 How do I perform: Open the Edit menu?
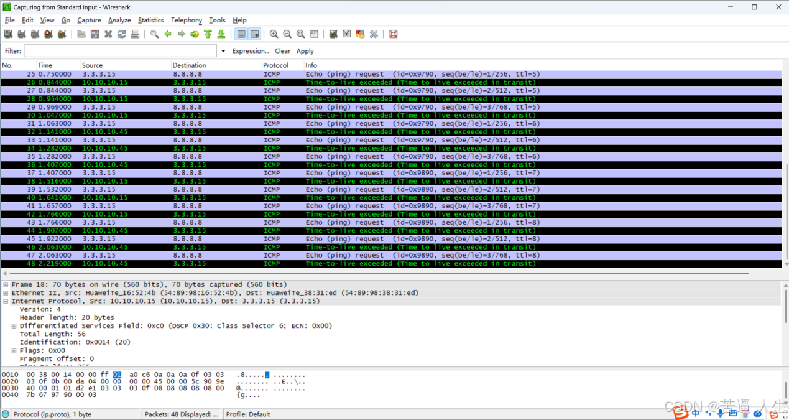pos(27,20)
